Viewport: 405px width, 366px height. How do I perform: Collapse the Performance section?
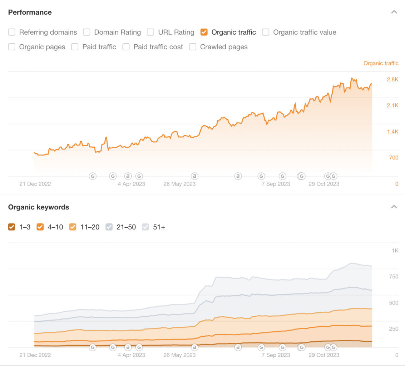(x=394, y=12)
